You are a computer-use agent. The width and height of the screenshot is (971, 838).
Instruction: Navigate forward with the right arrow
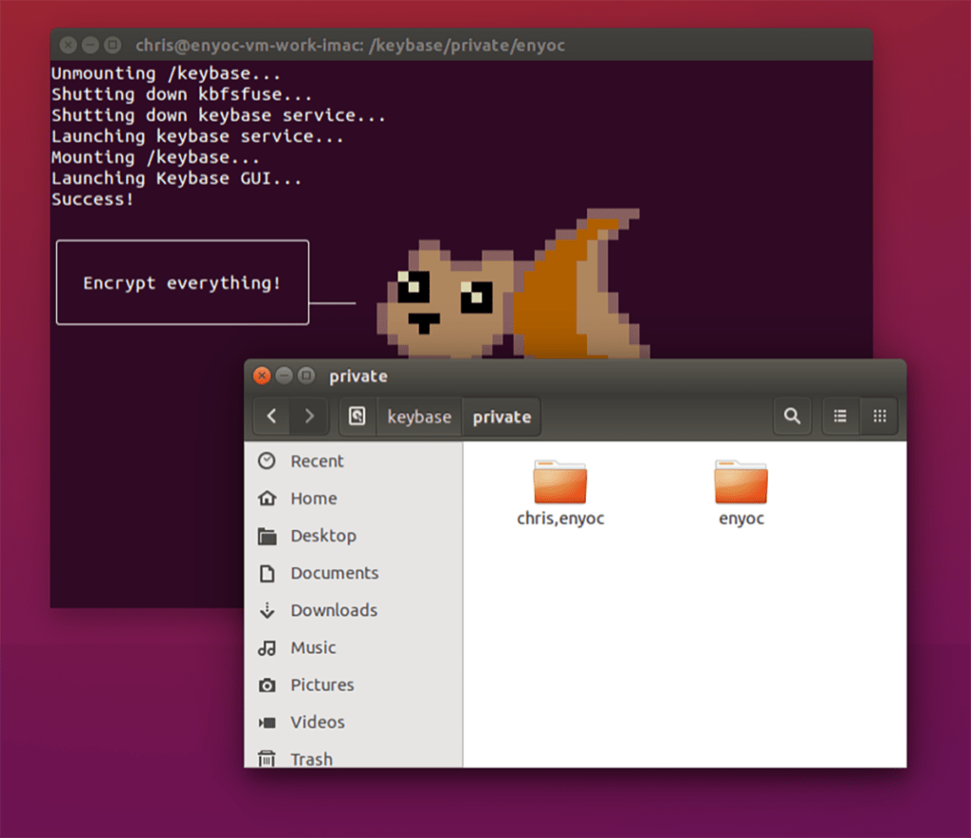(x=310, y=416)
